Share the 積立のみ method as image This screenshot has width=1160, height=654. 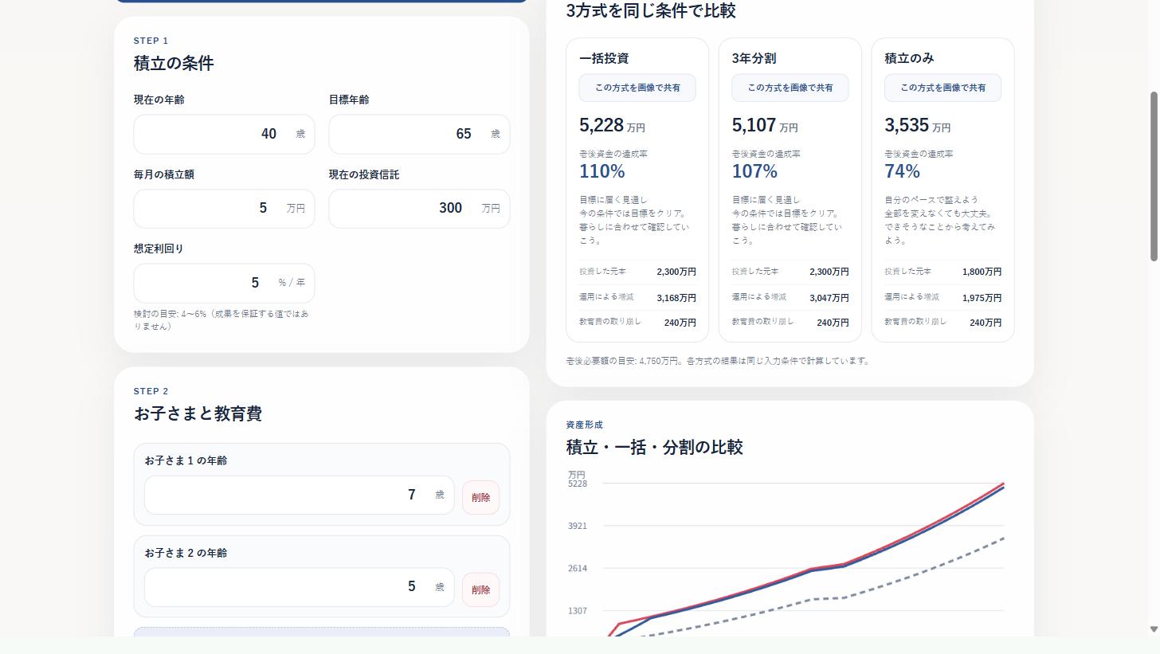click(942, 88)
